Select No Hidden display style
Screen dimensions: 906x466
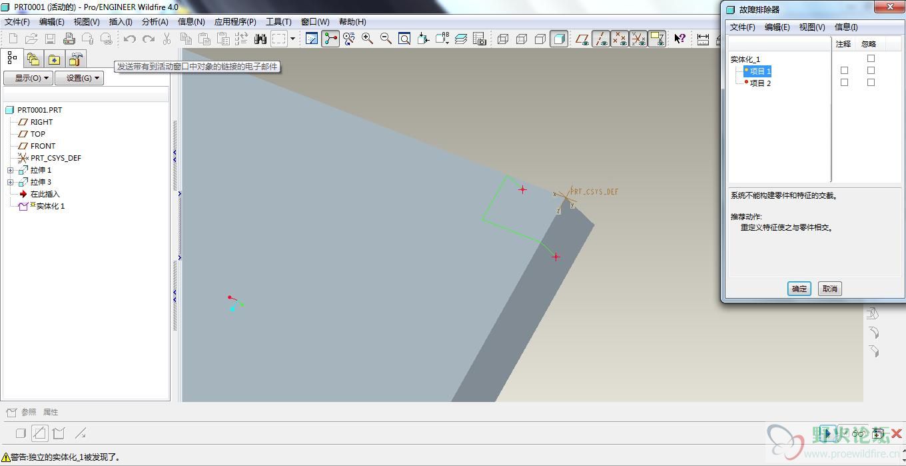click(540, 39)
